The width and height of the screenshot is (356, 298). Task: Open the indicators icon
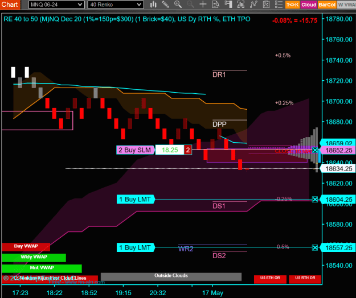click(x=253, y=5)
